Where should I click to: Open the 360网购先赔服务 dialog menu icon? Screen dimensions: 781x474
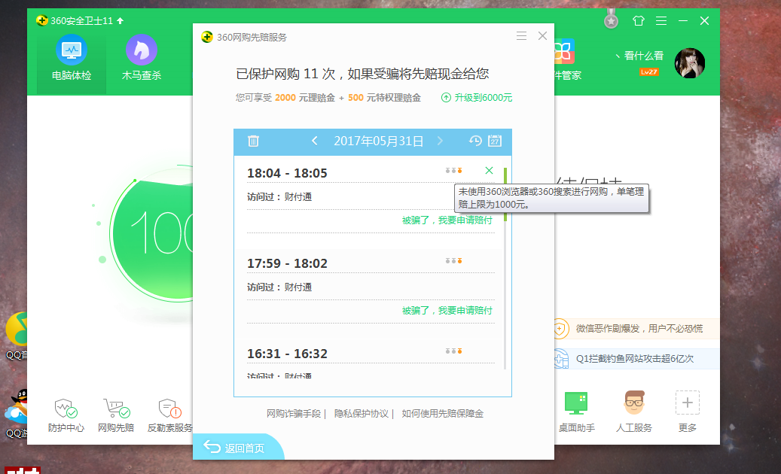[x=521, y=36]
